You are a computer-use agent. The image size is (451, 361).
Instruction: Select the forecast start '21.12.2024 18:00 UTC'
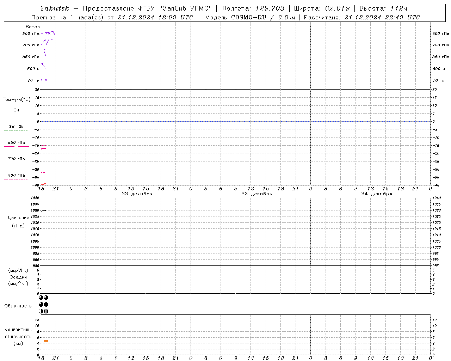[x=155, y=17]
